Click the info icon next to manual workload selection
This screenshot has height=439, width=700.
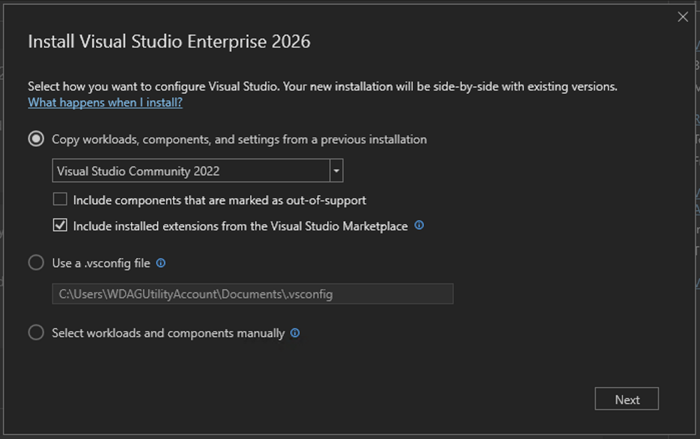point(296,333)
